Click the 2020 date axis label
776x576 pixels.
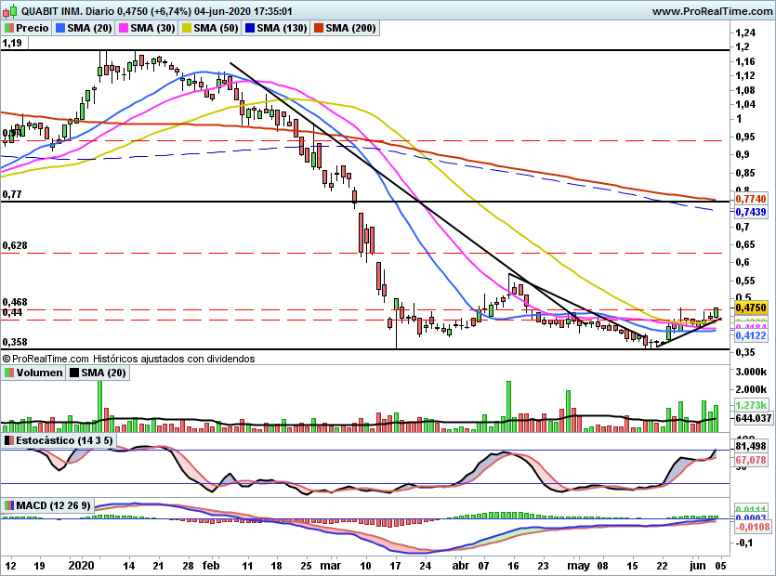(82, 566)
